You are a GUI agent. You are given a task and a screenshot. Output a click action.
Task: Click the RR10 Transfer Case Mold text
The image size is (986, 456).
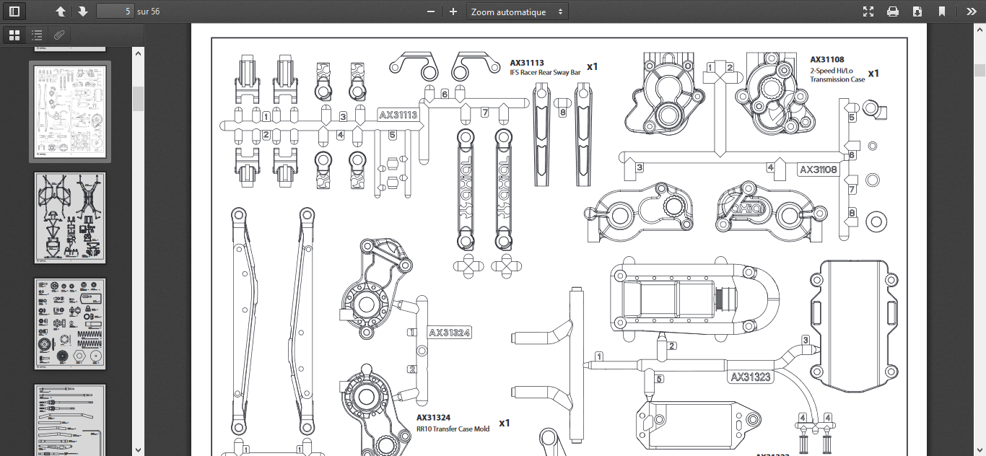tap(453, 429)
